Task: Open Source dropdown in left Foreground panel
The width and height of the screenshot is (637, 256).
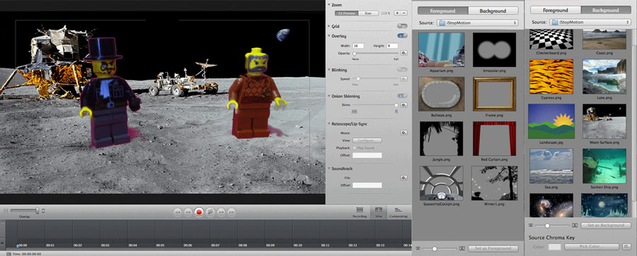Action: click(x=477, y=23)
